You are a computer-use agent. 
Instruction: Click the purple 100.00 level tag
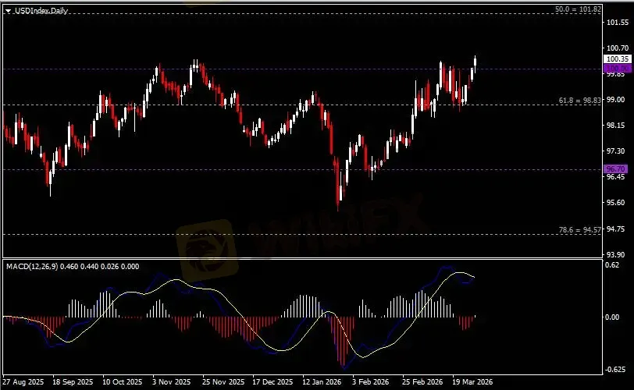(618, 69)
